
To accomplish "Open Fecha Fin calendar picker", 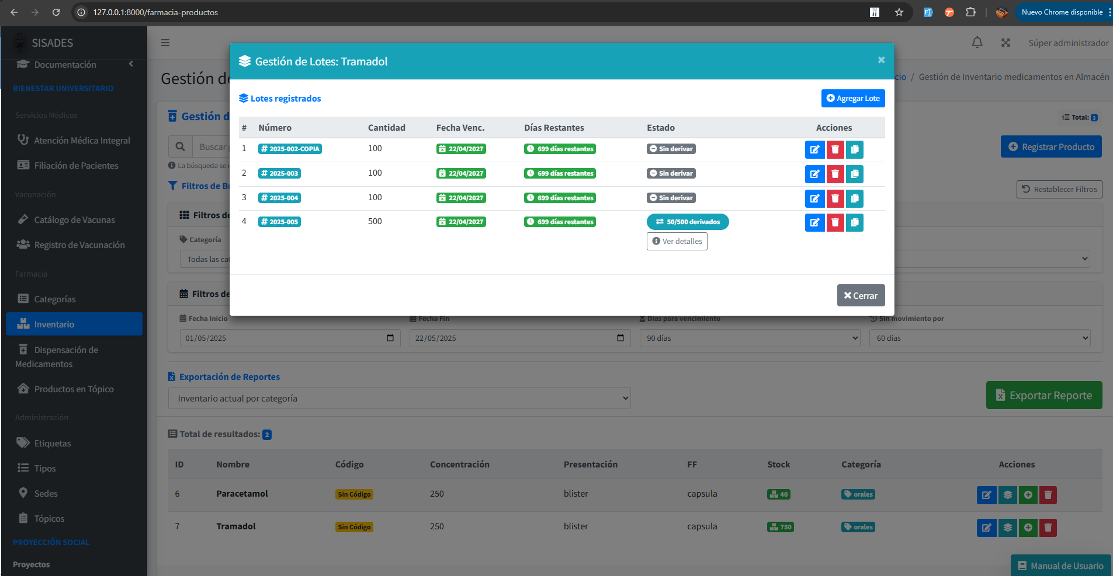I will click(620, 338).
